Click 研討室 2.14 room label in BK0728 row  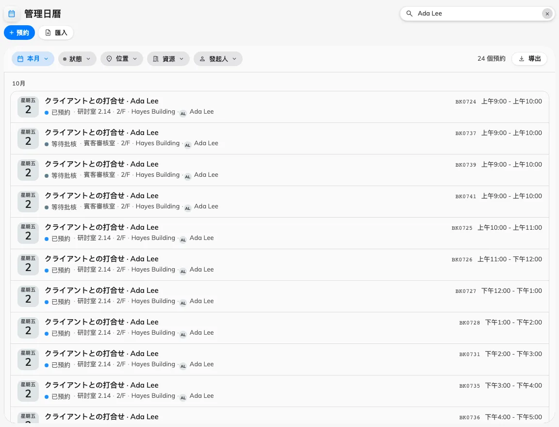coord(94,332)
